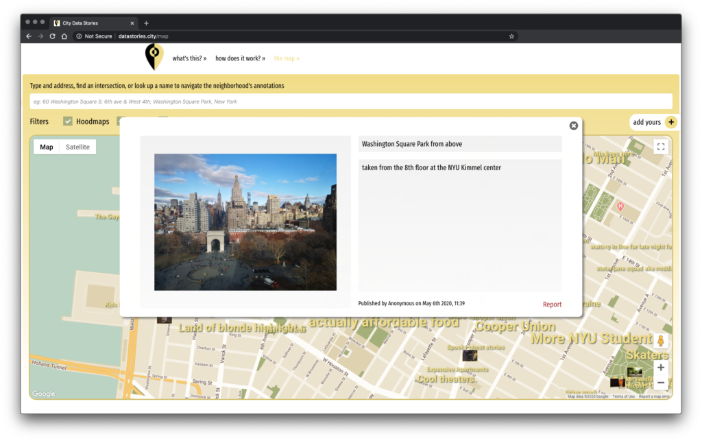The width and height of the screenshot is (702, 441).
Task: Toggle fullscreen map view
Action: pos(660,147)
